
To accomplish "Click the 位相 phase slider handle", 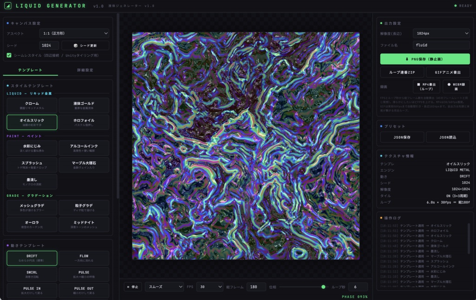I will pos(324,287).
